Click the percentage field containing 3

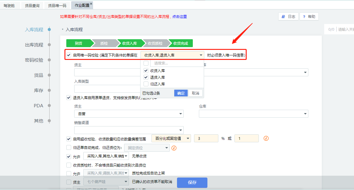click(x=206, y=138)
